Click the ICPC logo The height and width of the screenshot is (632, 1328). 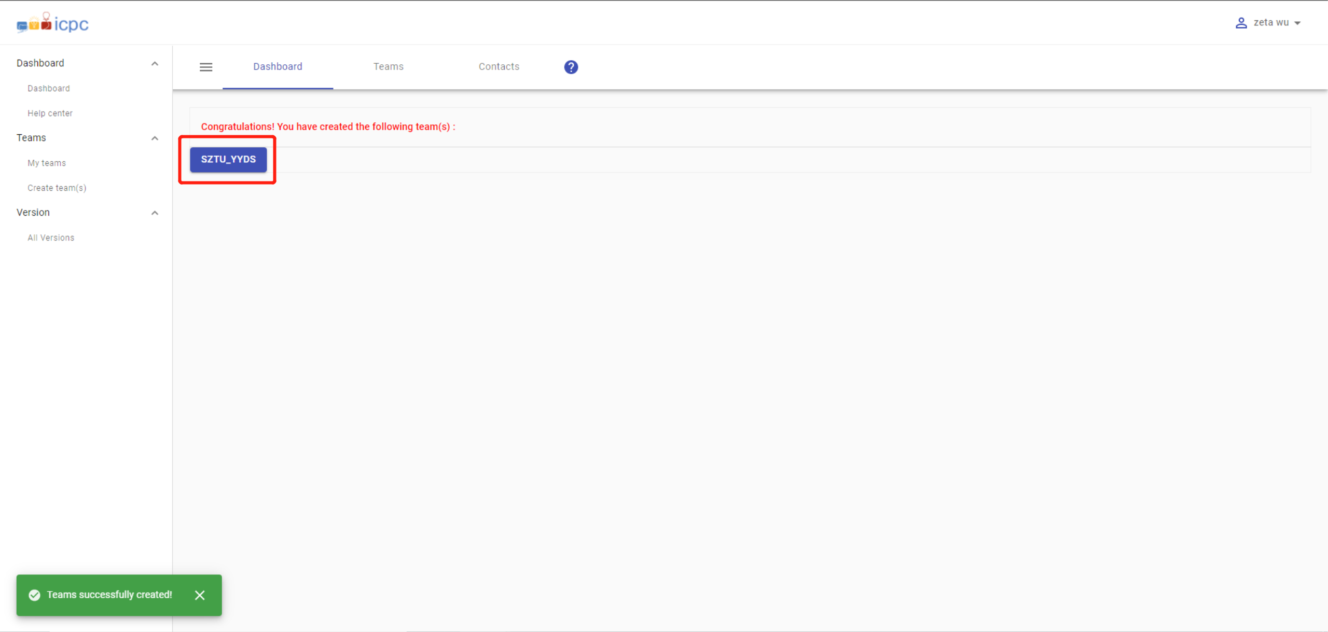[x=52, y=23]
